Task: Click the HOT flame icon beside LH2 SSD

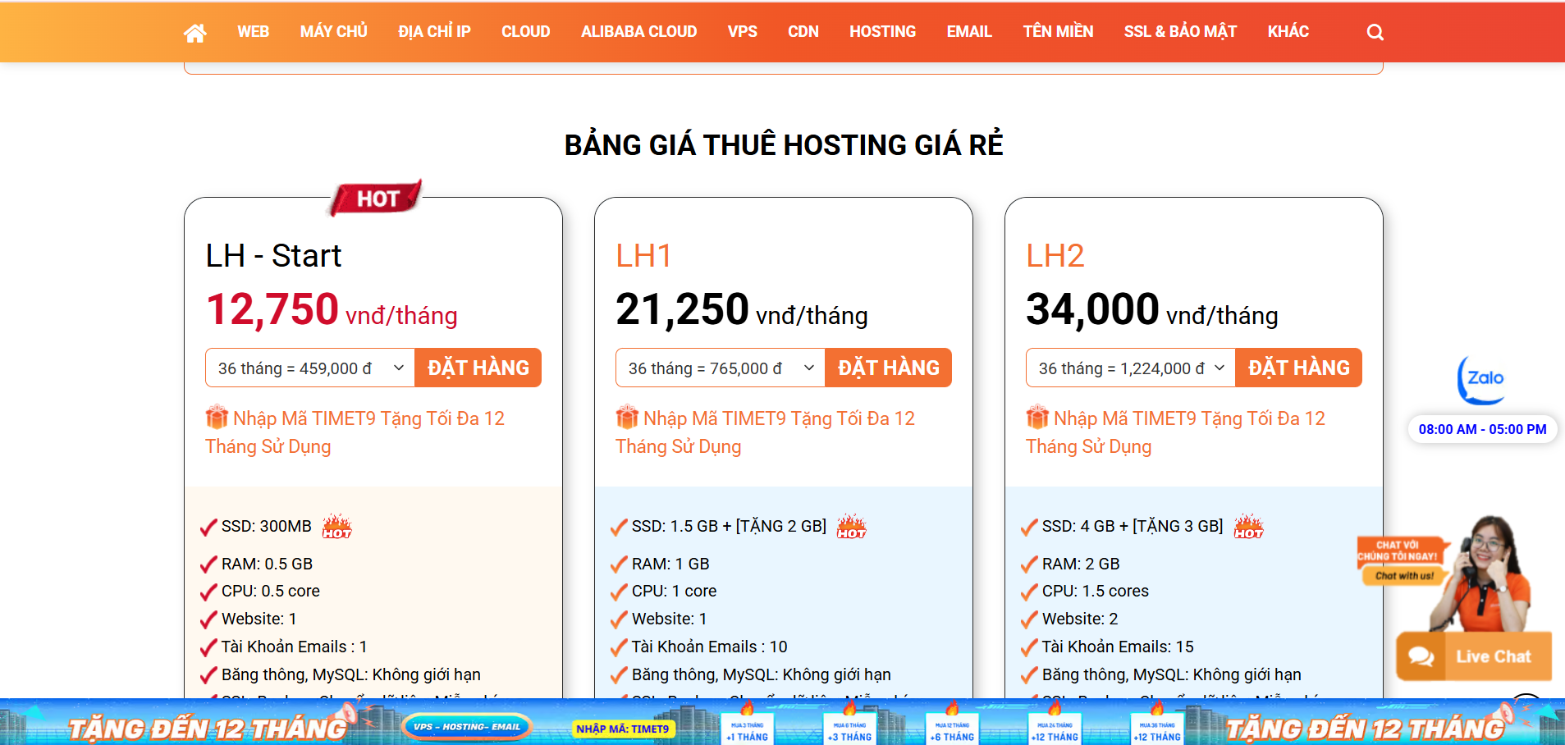Action: click(1248, 526)
